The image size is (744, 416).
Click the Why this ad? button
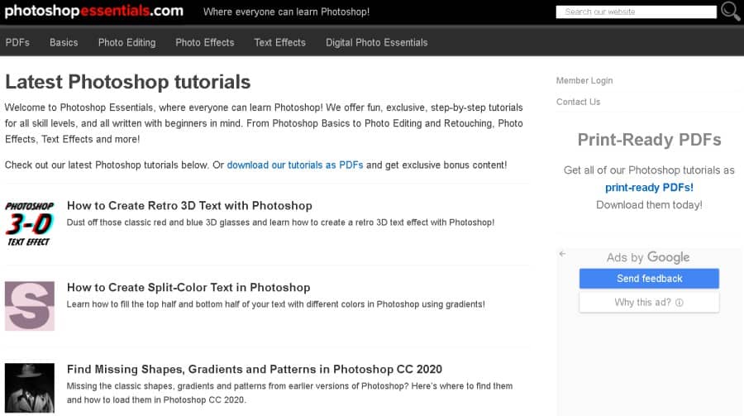649,302
